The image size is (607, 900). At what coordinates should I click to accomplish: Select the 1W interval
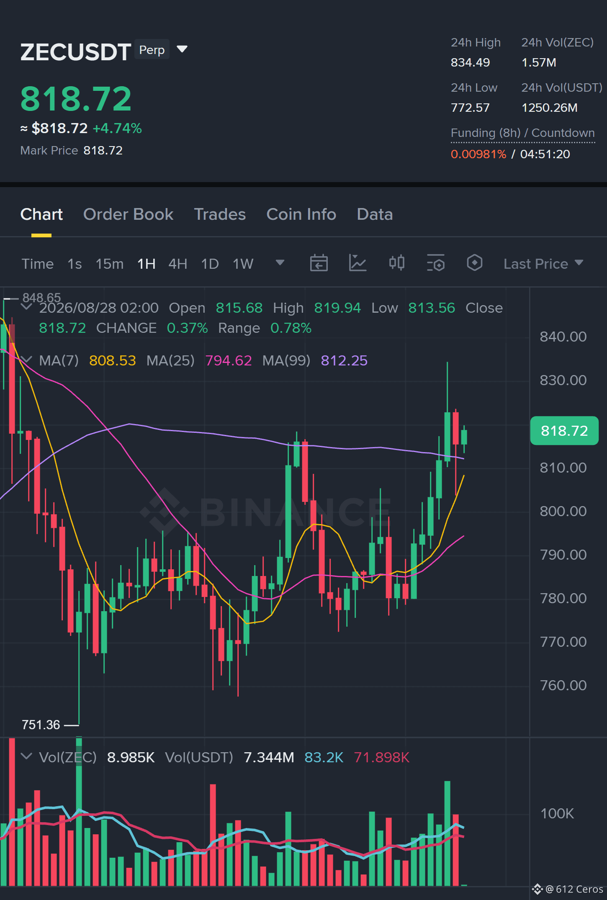coord(243,264)
